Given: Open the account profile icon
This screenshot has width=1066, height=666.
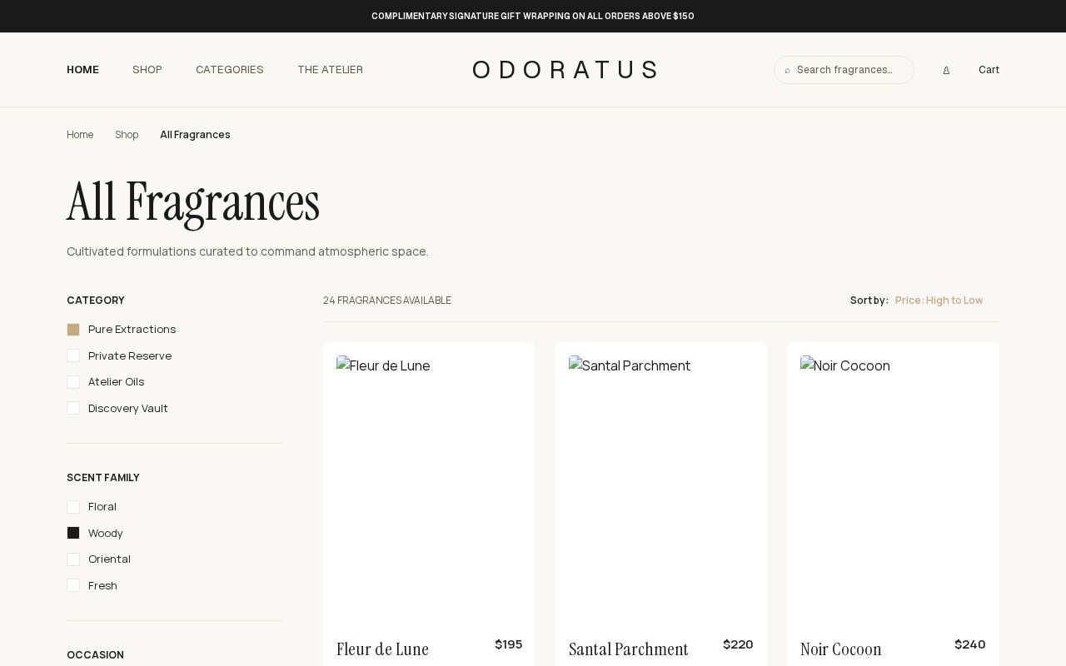Looking at the screenshot, I should point(946,70).
